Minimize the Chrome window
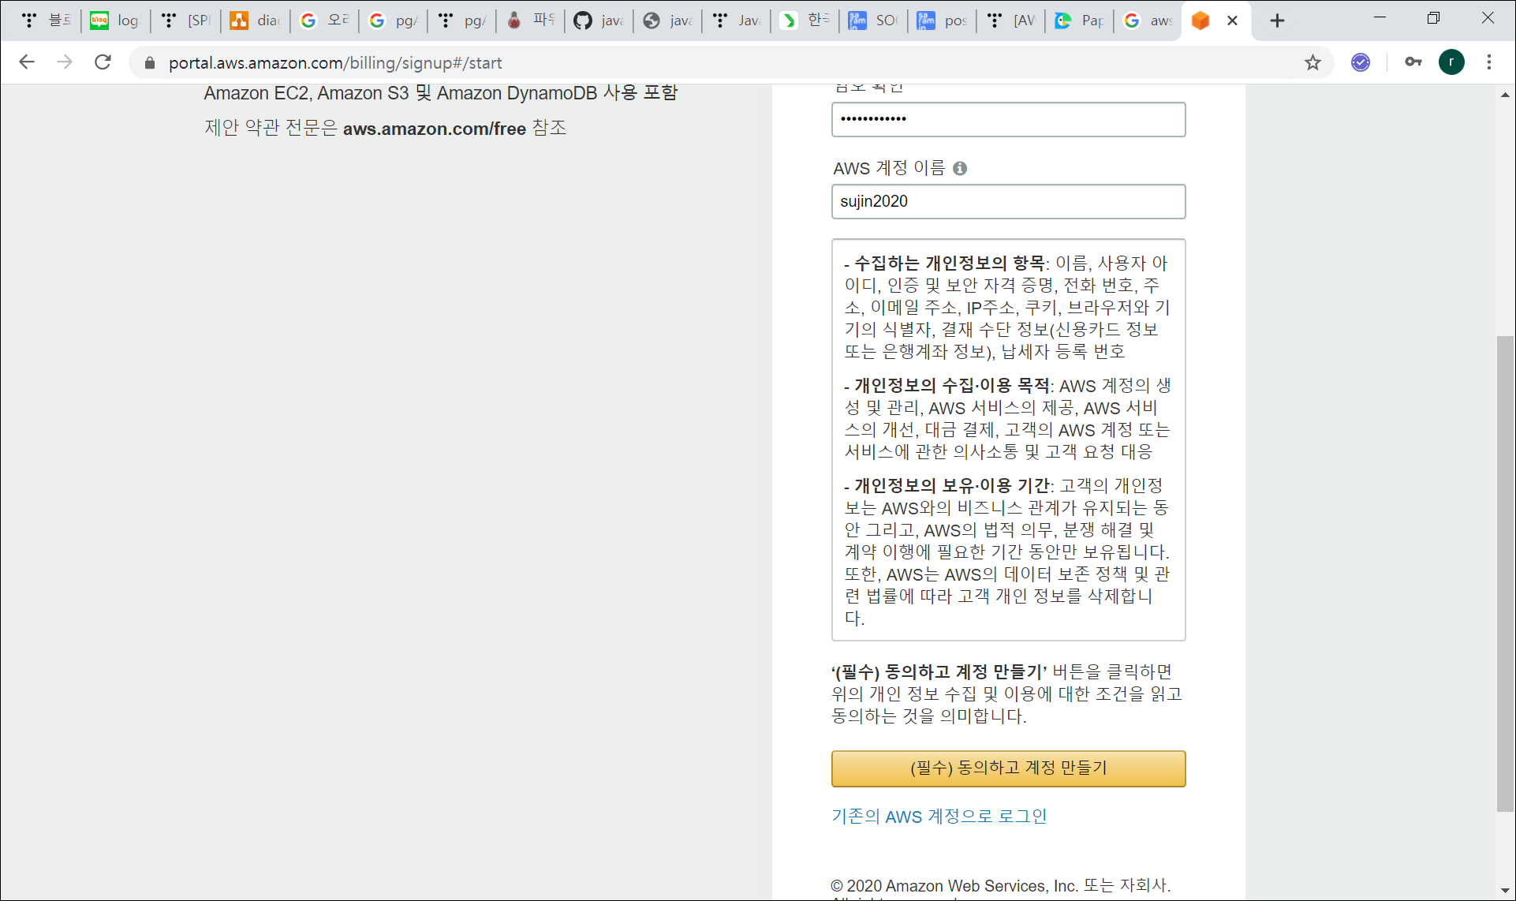Viewport: 1516px width, 901px height. coord(1380,17)
